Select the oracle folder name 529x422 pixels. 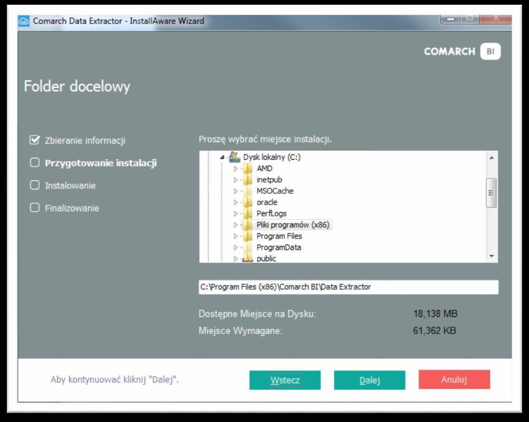[267, 202]
